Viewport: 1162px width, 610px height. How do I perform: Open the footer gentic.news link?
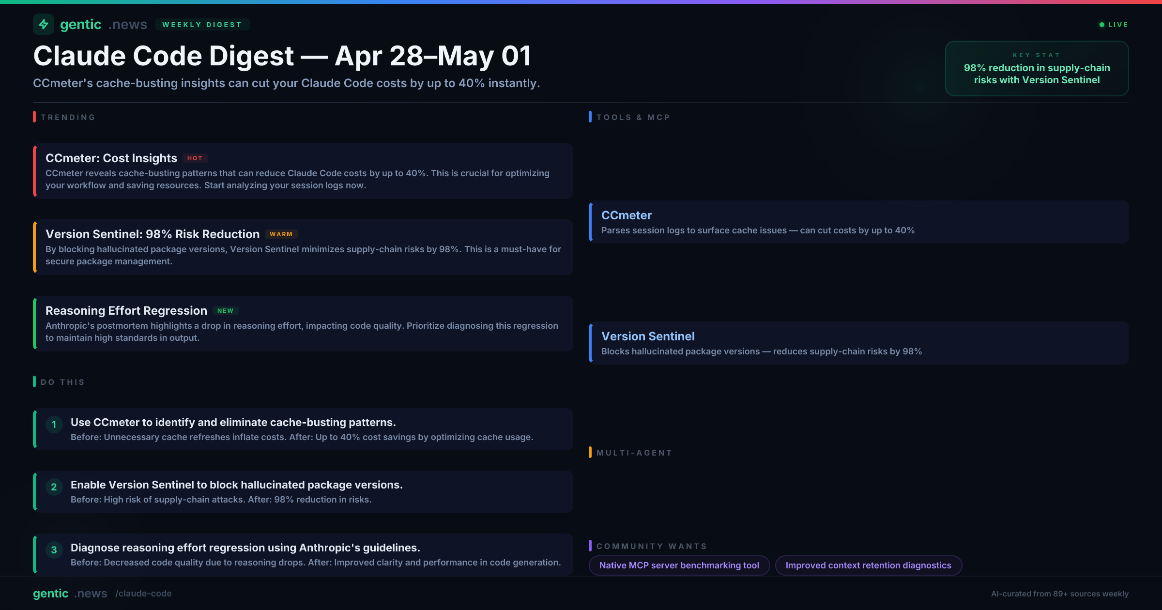pyautogui.click(x=70, y=594)
